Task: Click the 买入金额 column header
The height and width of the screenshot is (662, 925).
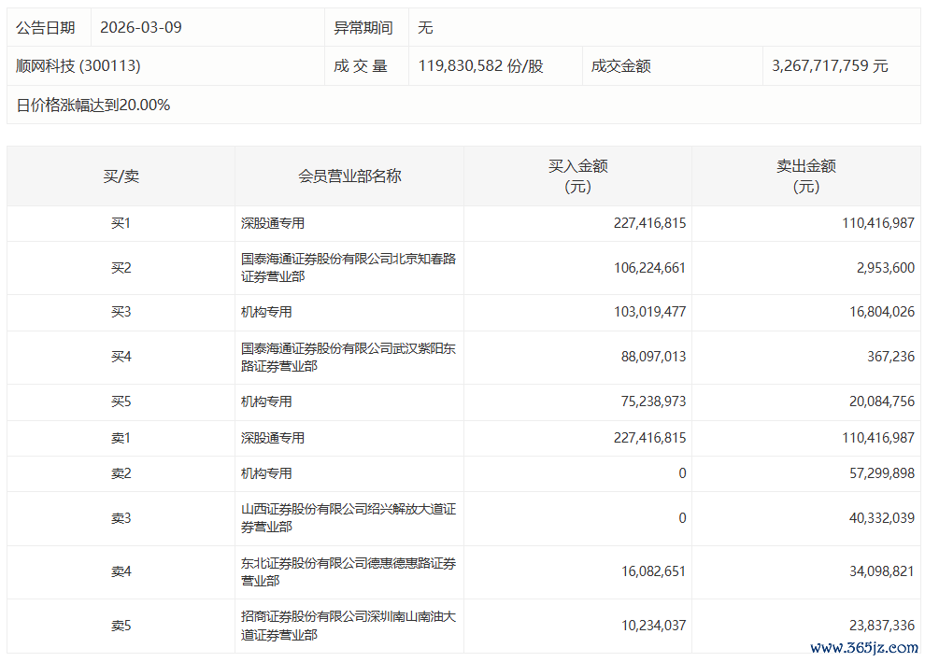Action: [x=577, y=176]
